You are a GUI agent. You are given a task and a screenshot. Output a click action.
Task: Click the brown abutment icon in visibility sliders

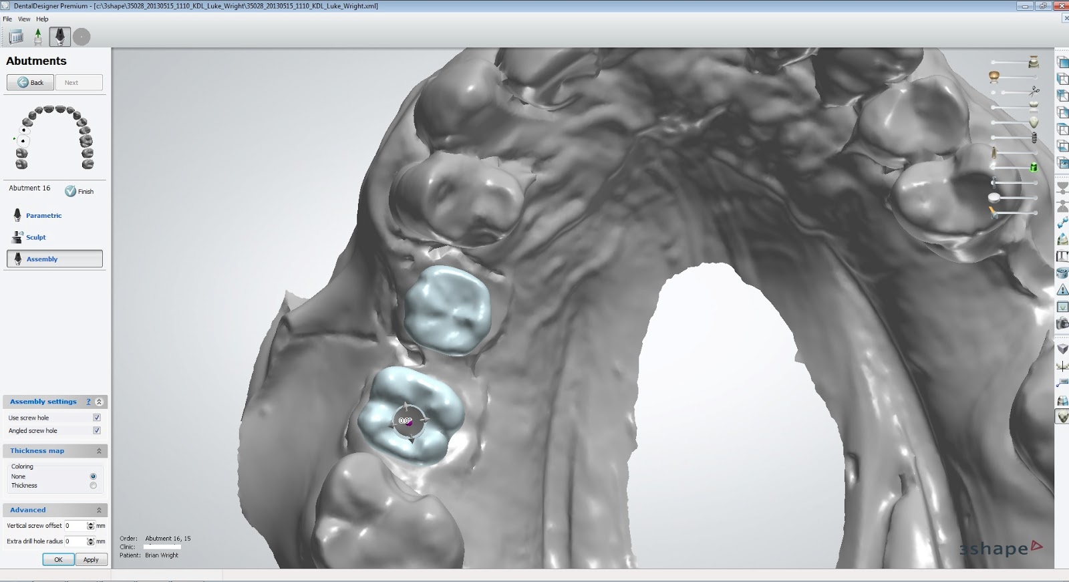(x=994, y=153)
